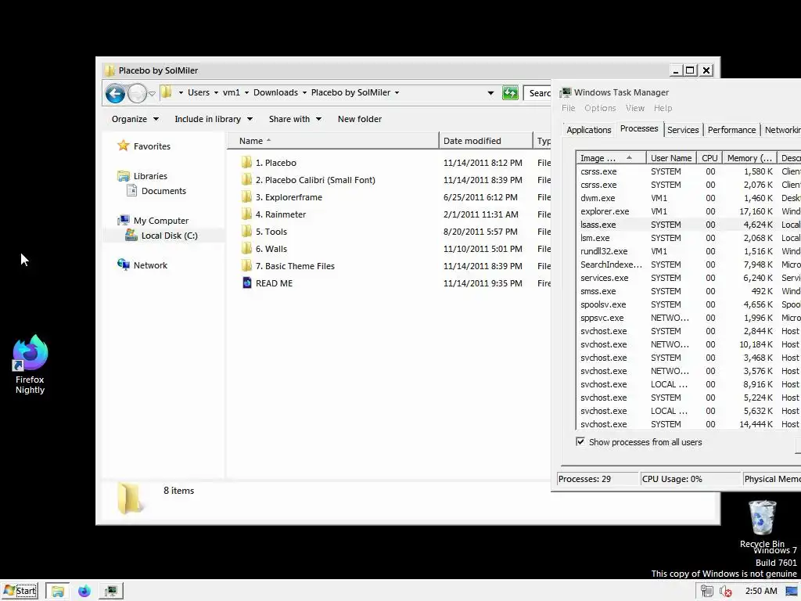Expand the Downloads breadcrumb arrow
Viewport: 801px width, 601px height.
tap(304, 92)
